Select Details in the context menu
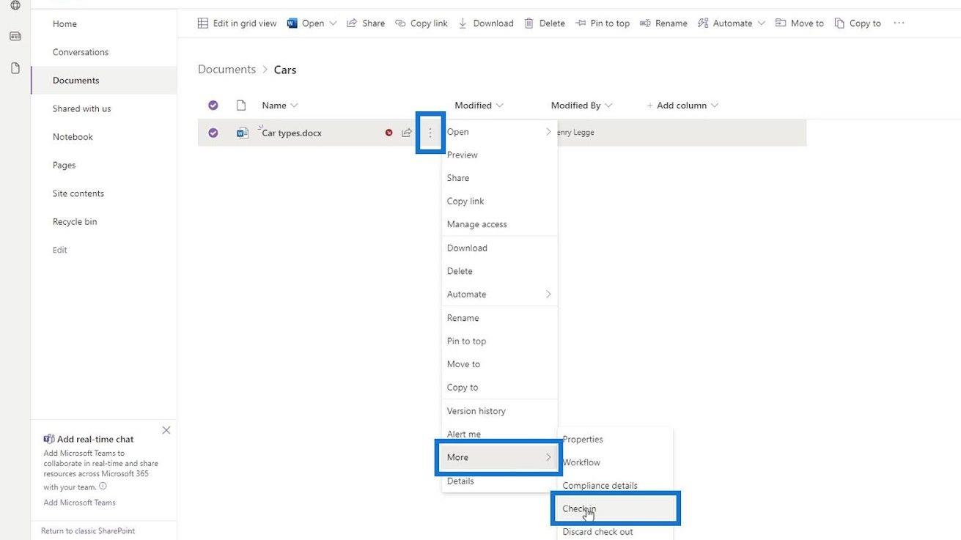Image resolution: width=961 pixels, height=540 pixels. point(499,481)
